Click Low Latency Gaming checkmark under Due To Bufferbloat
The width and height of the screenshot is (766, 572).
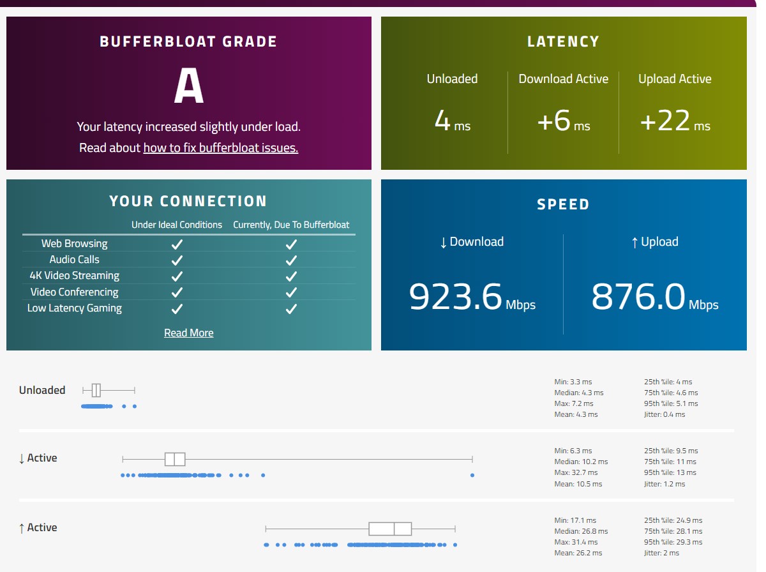click(x=291, y=308)
